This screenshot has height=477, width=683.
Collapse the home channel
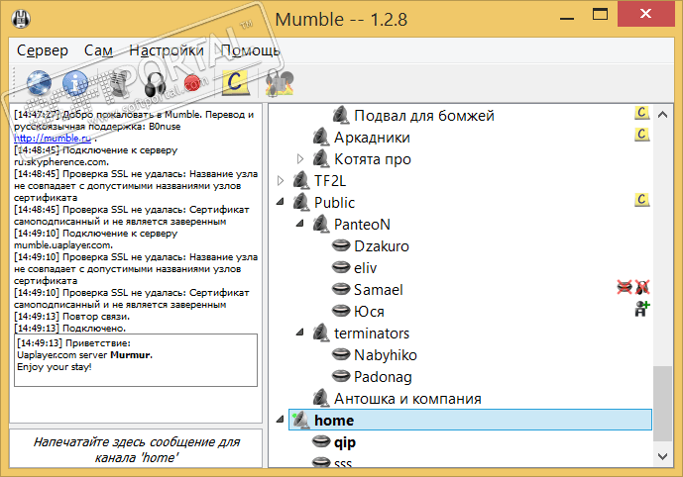tap(281, 420)
